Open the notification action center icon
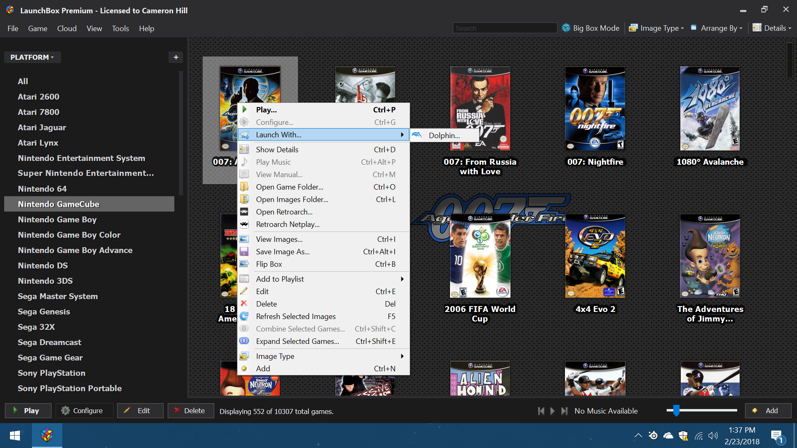 click(777, 436)
